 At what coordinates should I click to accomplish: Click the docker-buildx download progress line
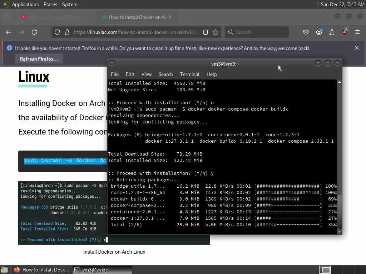point(223,199)
